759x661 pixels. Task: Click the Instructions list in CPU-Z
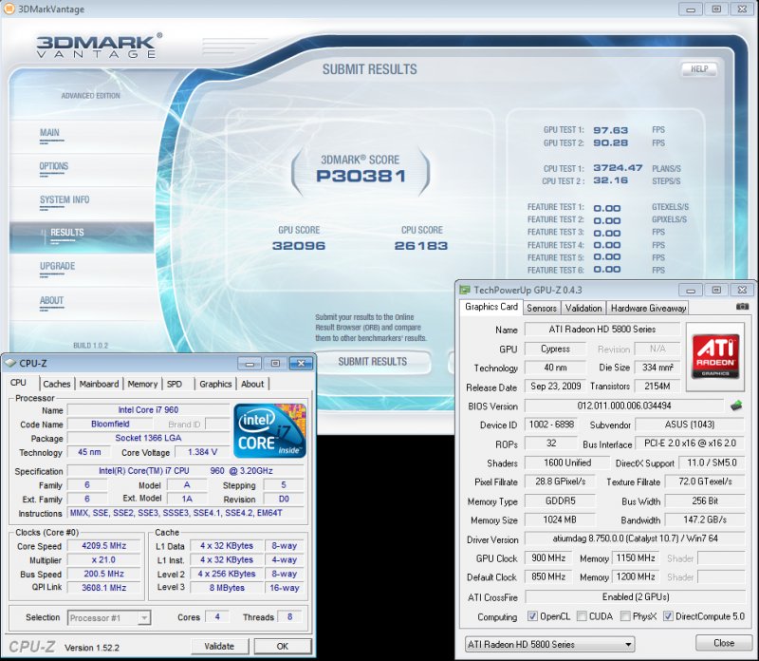coord(185,513)
